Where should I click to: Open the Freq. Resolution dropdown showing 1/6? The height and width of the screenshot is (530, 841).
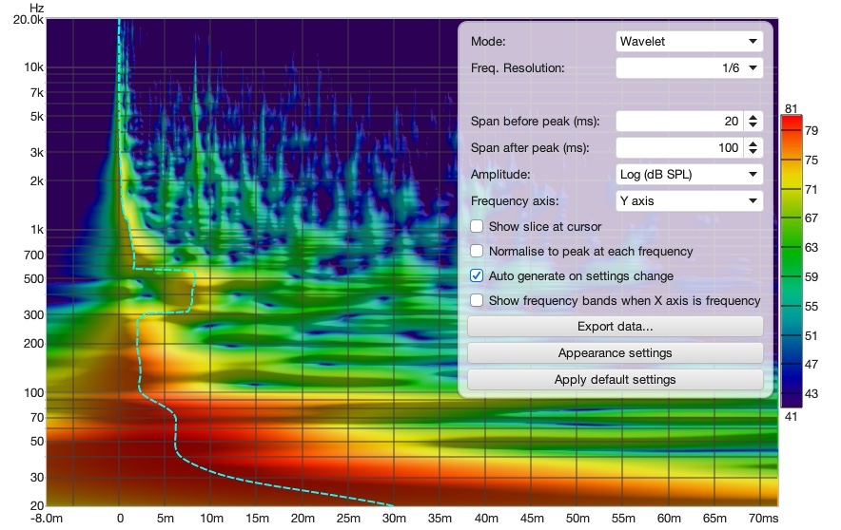(x=689, y=68)
